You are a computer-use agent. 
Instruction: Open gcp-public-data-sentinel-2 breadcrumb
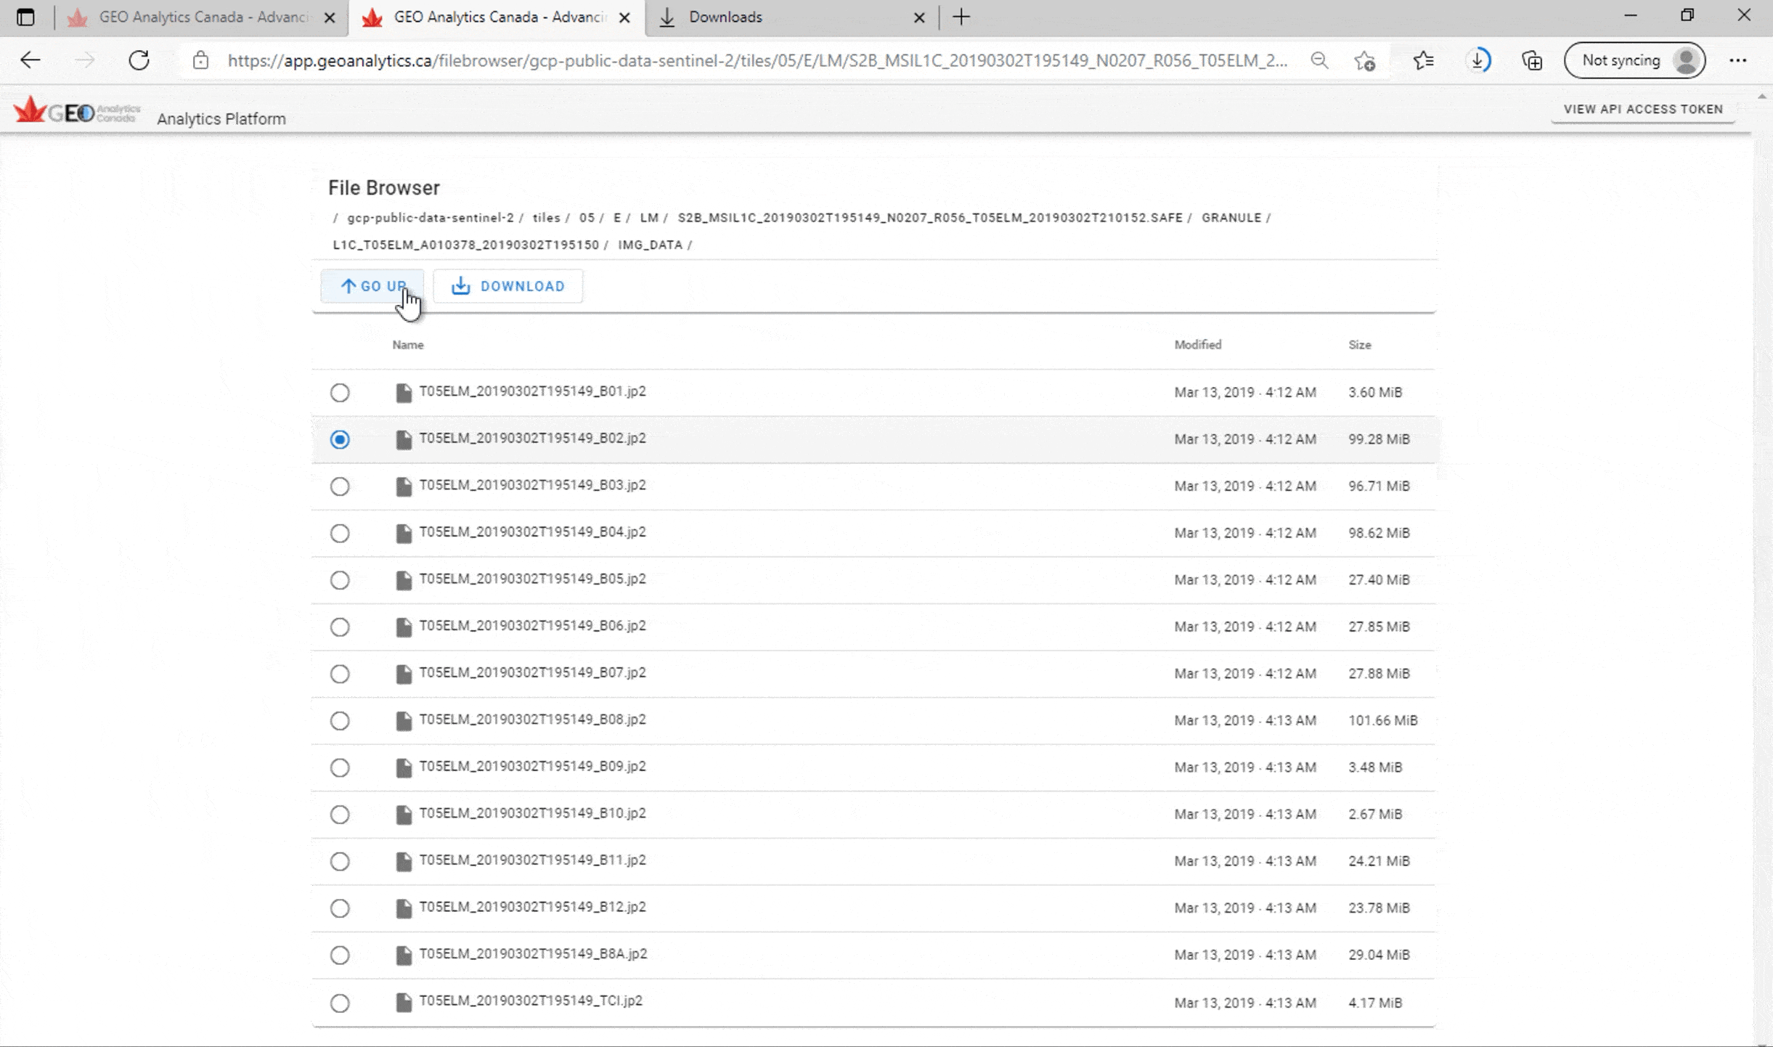431,218
